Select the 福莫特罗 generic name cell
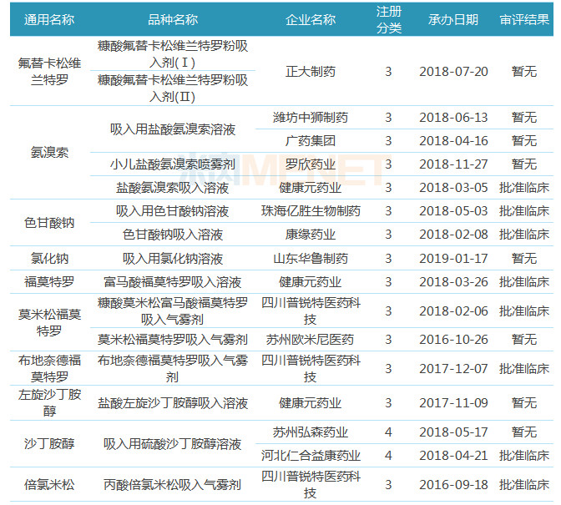This screenshot has height=505, width=561. coord(49,282)
